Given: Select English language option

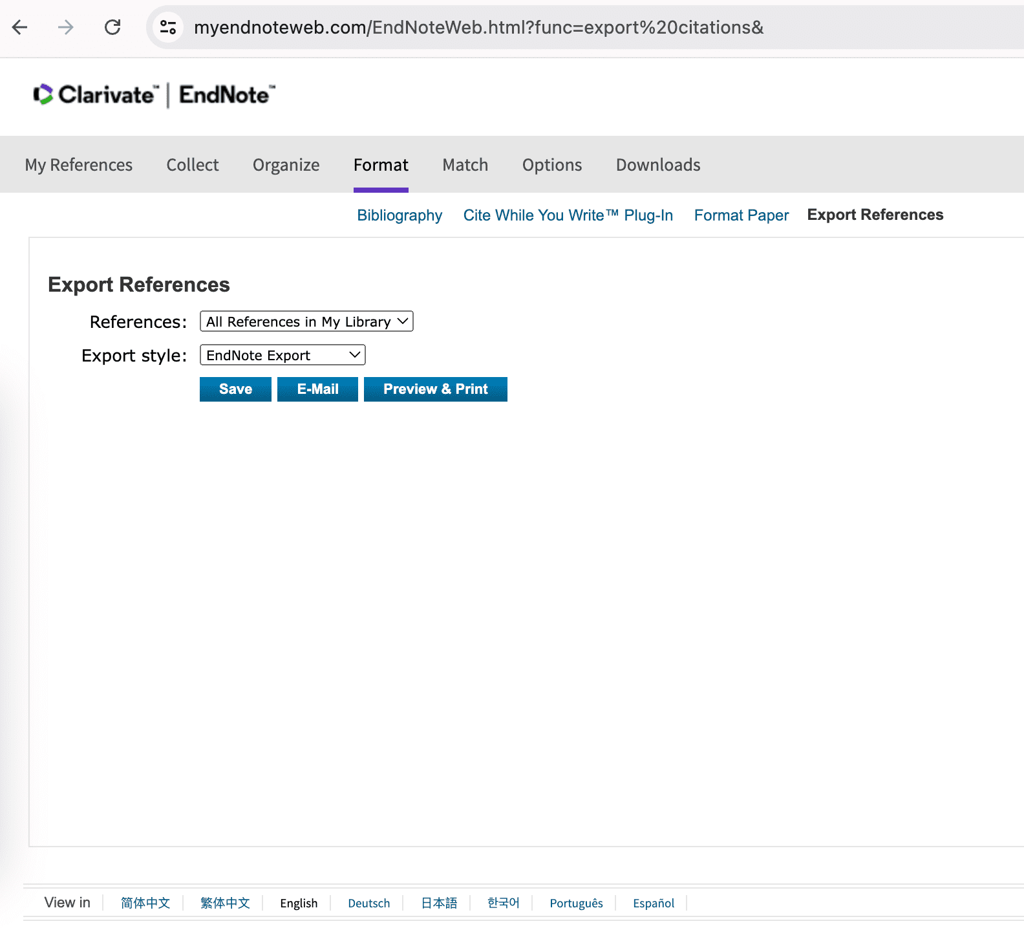Looking at the screenshot, I should click(299, 903).
